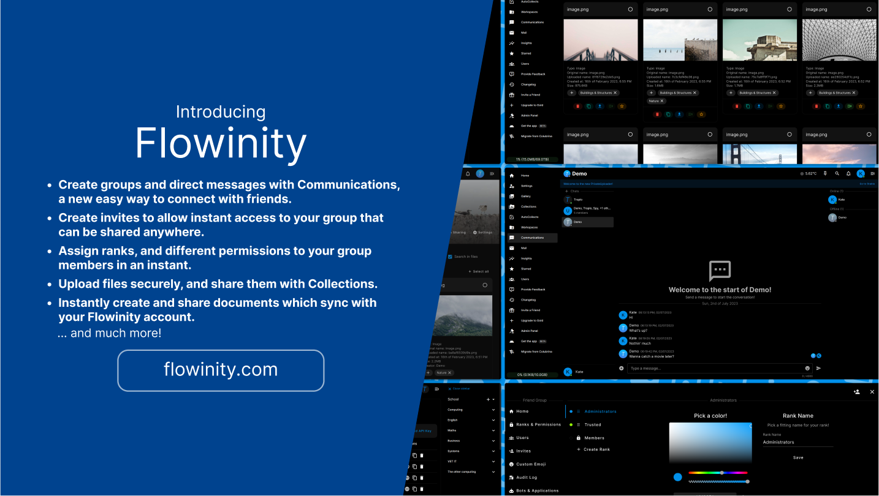Tick the "Search in files" checkbox

450,257
